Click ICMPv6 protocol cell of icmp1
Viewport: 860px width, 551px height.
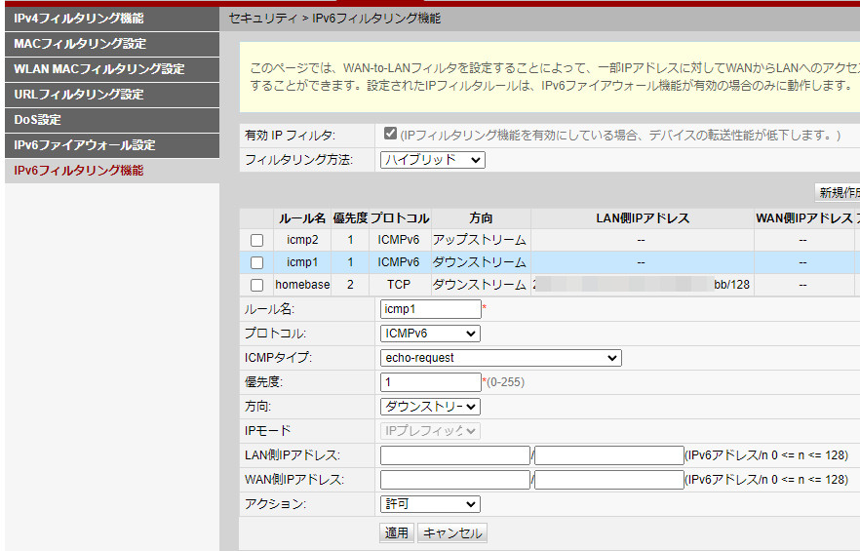400,263
